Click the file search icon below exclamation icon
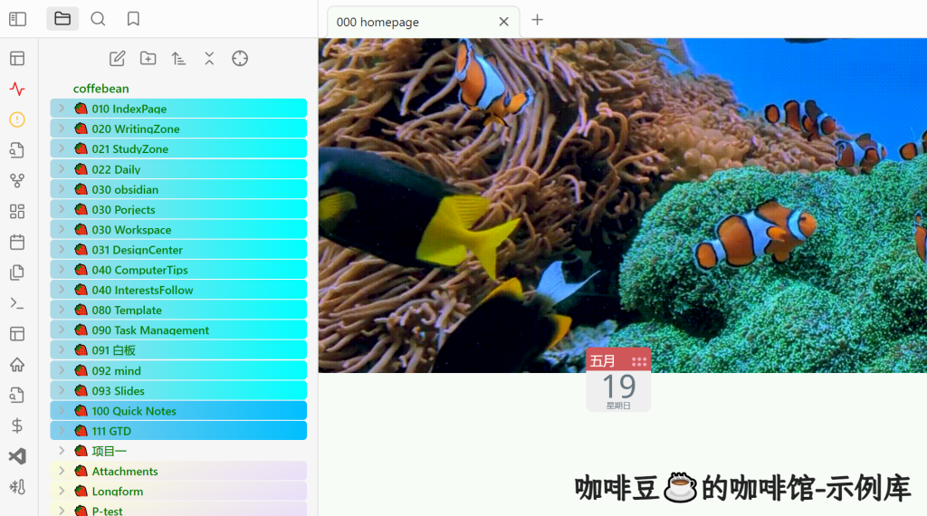 [x=17, y=150]
